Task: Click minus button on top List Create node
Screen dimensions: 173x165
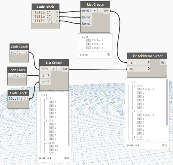Action: [100, 11]
